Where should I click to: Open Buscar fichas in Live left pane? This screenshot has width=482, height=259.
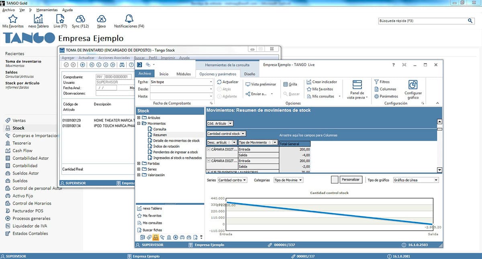(x=149, y=230)
